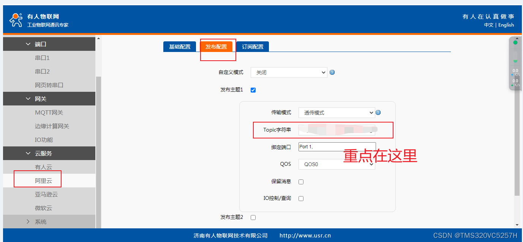Image resolution: width=523 pixels, height=242 pixels.
Task: Open the QOS dropdown
Action: coord(337,164)
